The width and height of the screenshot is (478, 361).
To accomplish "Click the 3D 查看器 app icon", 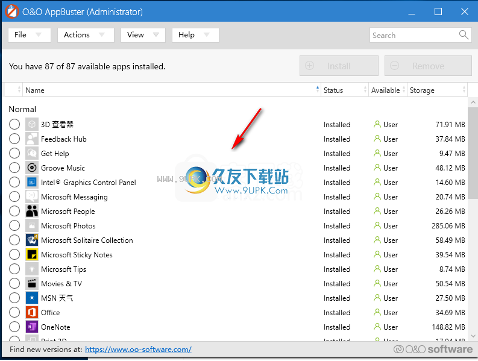I will click(x=32, y=124).
